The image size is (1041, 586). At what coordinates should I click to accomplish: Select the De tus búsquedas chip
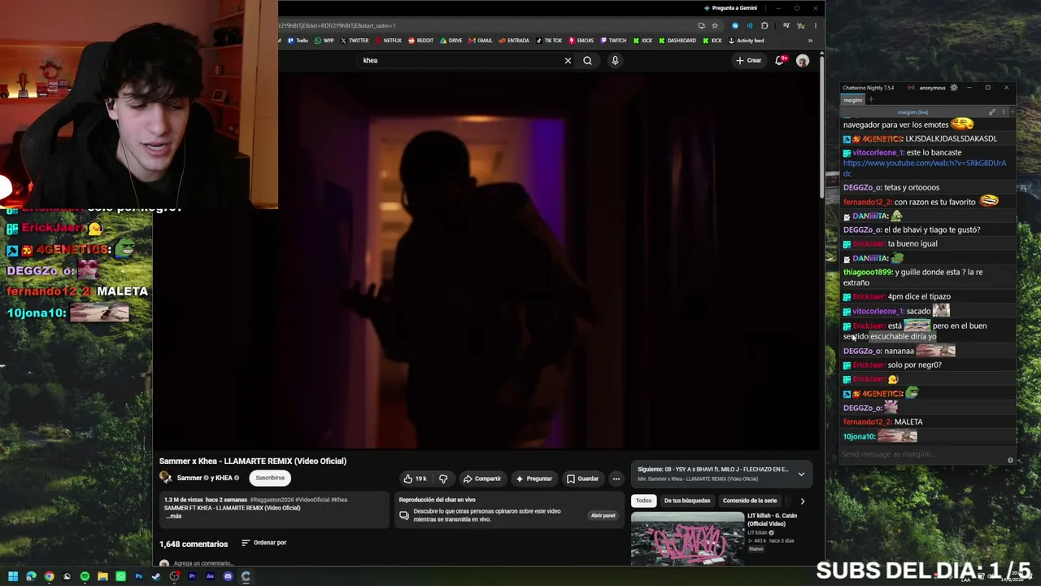point(687,501)
